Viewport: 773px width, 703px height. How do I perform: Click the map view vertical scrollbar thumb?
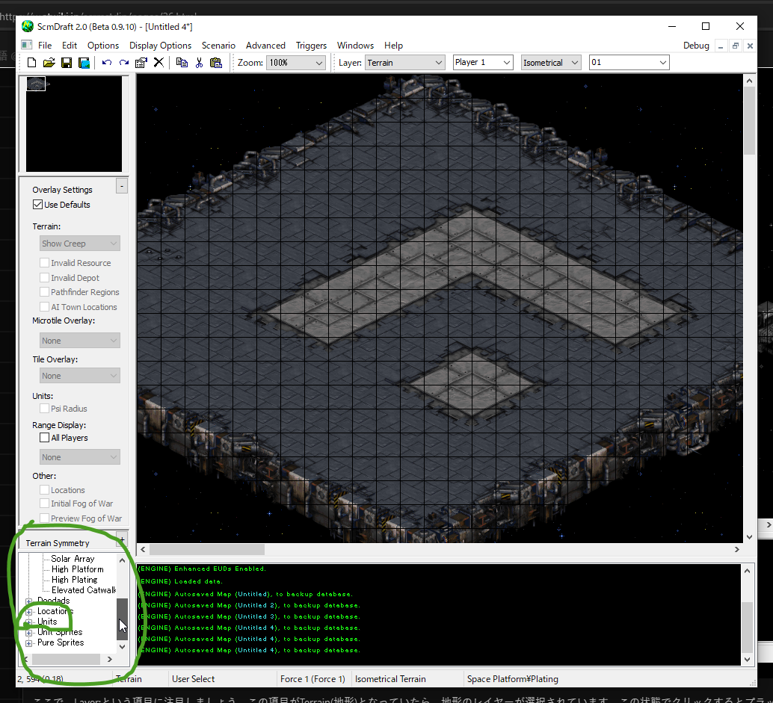pyautogui.click(x=749, y=121)
